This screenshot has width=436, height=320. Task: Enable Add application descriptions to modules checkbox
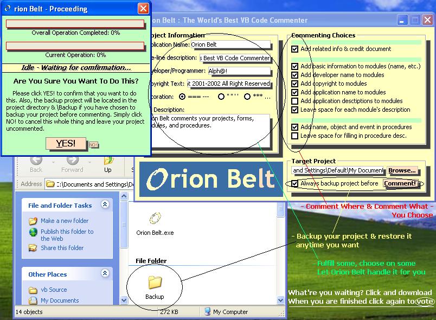(295, 101)
